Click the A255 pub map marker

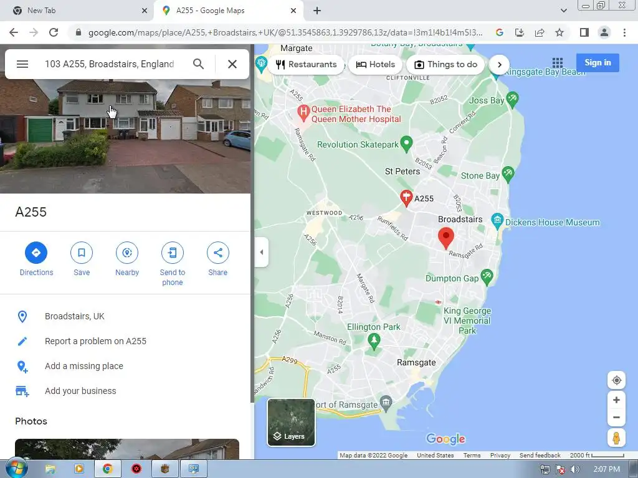pos(406,198)
